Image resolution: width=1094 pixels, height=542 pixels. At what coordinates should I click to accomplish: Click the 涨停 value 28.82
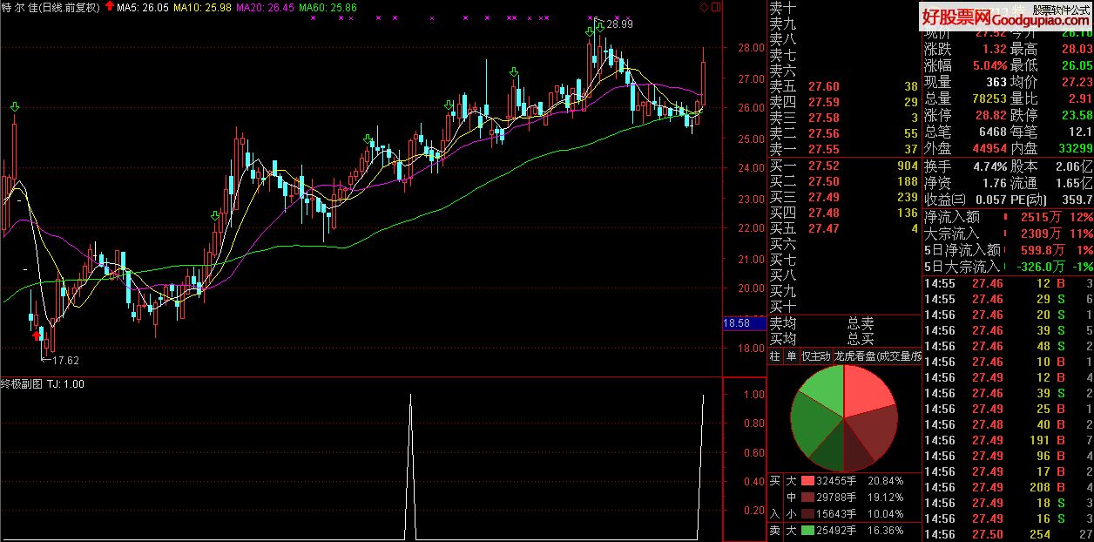point(991,115)
